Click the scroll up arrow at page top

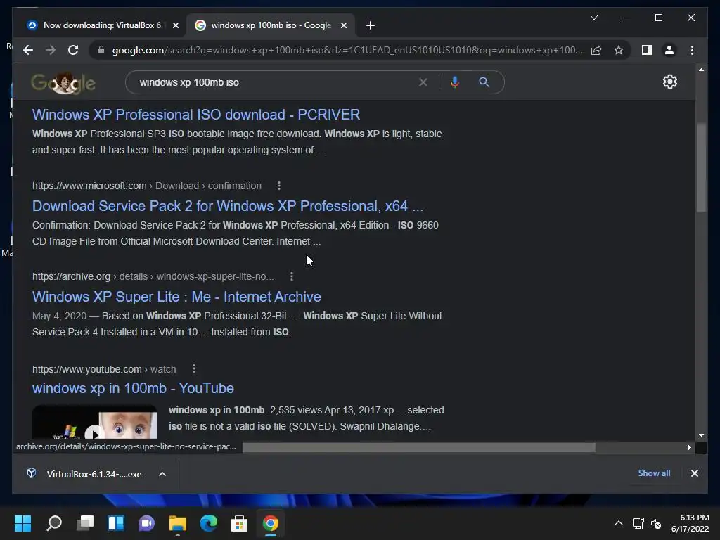point(701,70)
